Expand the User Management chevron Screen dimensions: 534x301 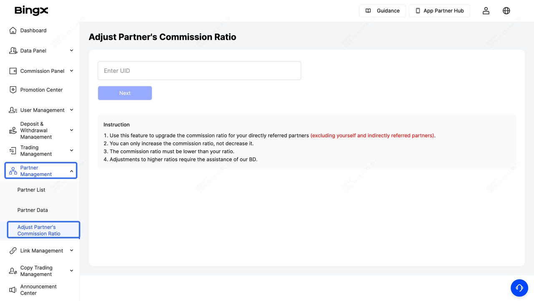(x=71, y=110)
